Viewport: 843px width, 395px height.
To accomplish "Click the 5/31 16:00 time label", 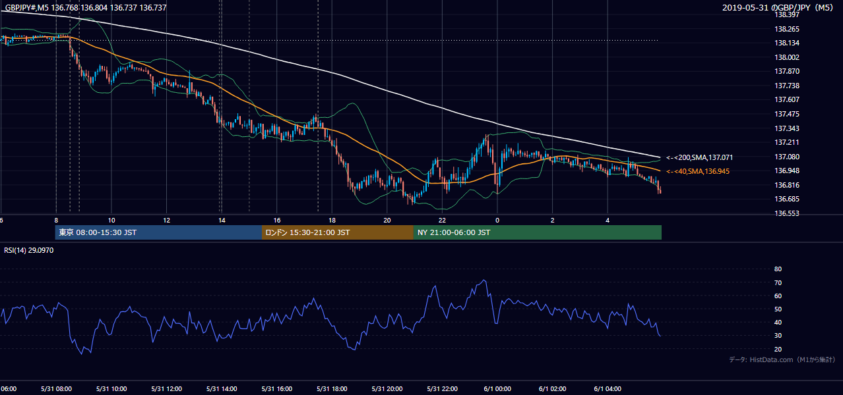I will [x=277, y=389].
